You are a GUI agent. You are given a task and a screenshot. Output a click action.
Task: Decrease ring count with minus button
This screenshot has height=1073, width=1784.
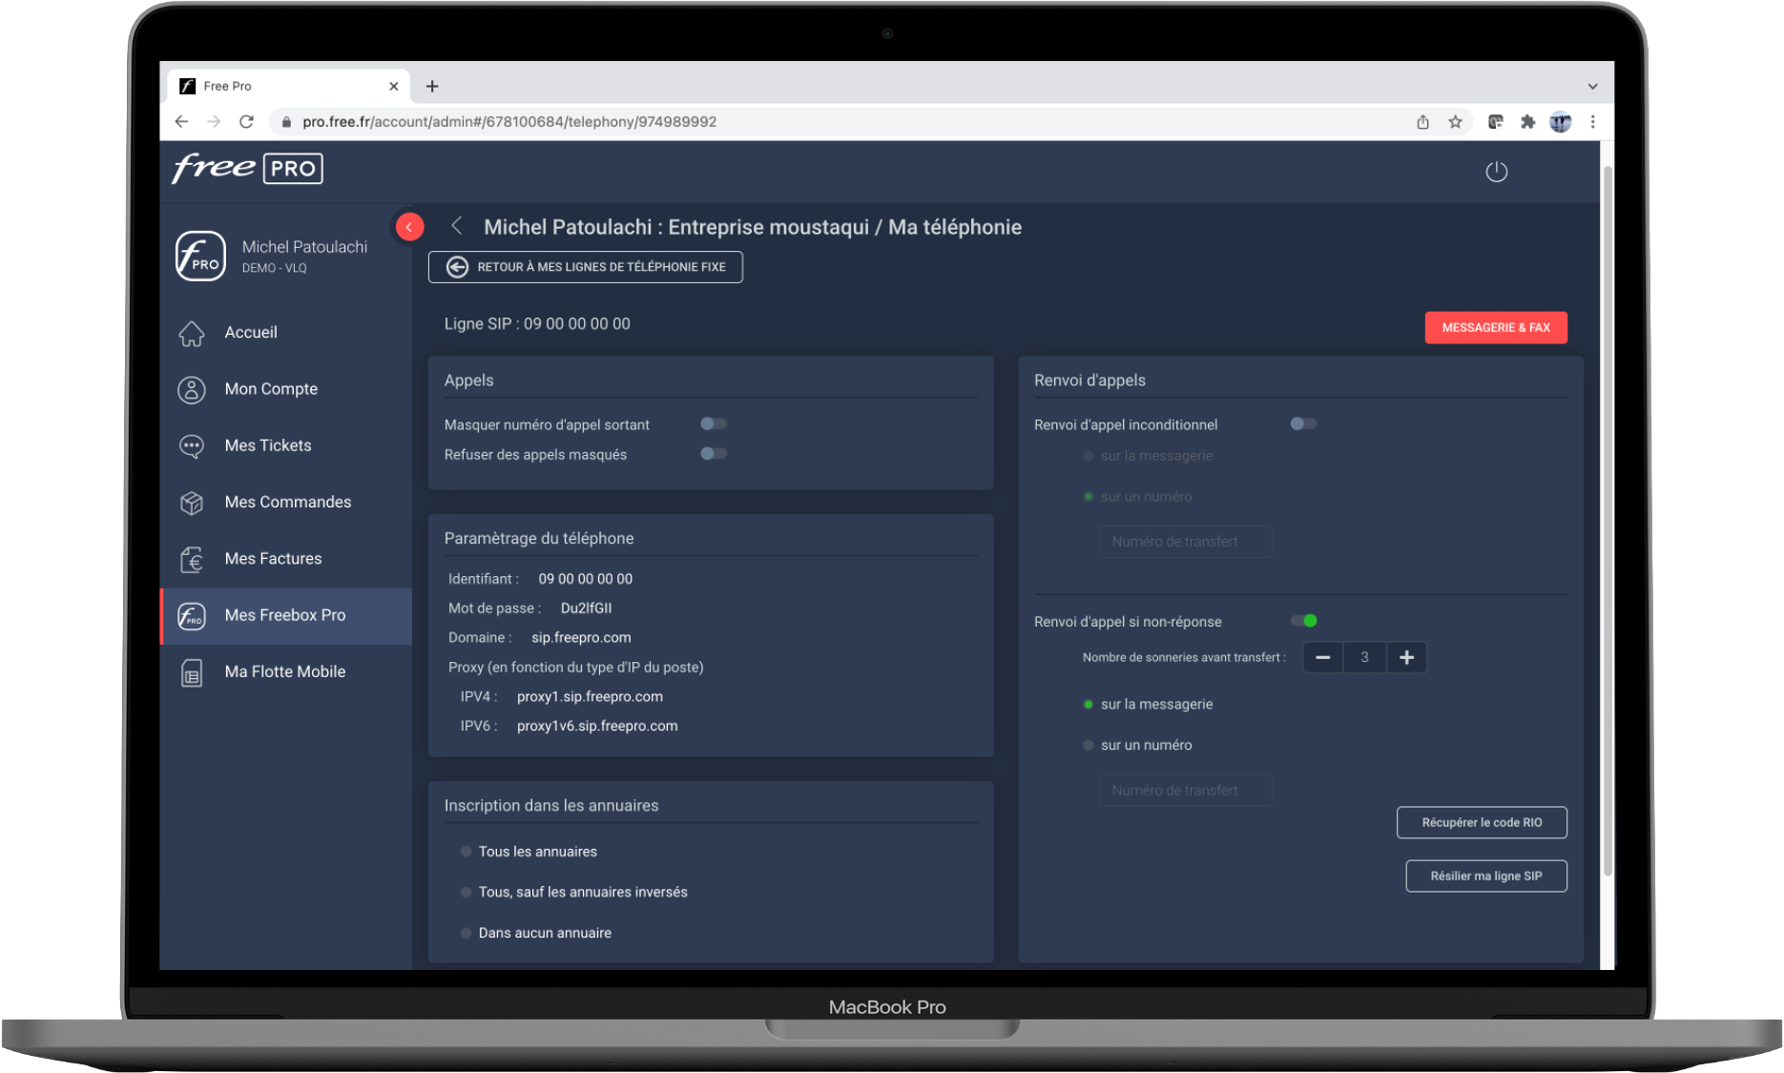pos(1322,657)
